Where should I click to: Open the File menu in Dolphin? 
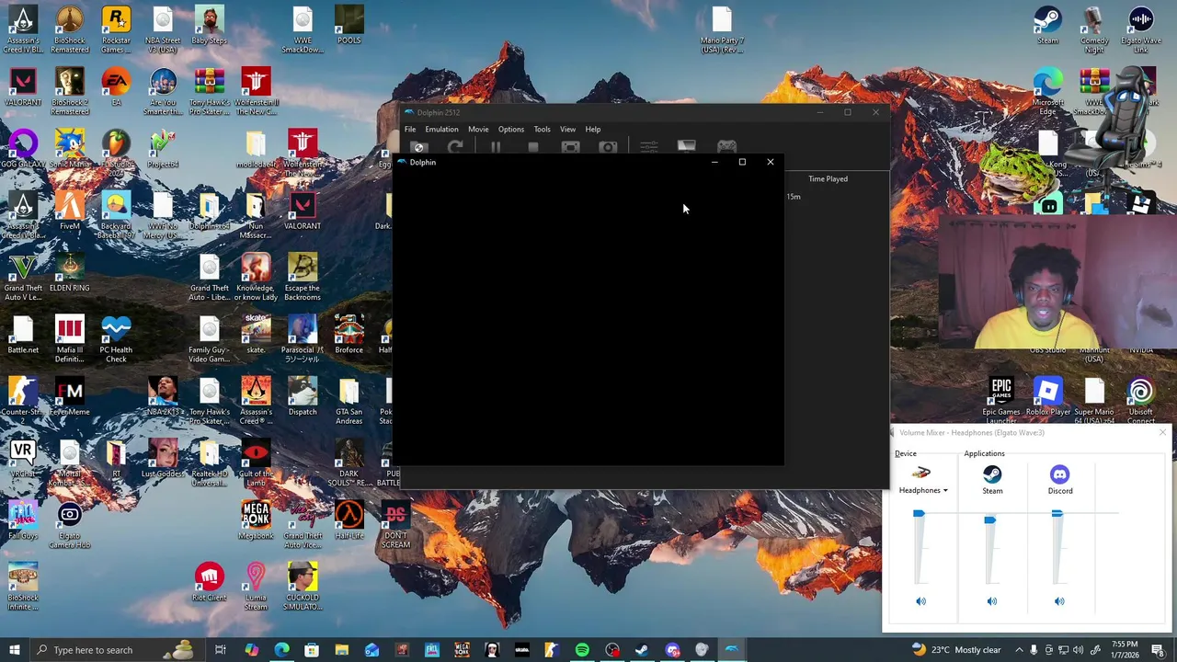(x=410, y=130)
